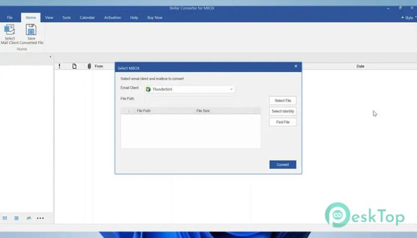Click the Find File button
The width and height of the screenshot is (417, 238).
click(283, 122)
